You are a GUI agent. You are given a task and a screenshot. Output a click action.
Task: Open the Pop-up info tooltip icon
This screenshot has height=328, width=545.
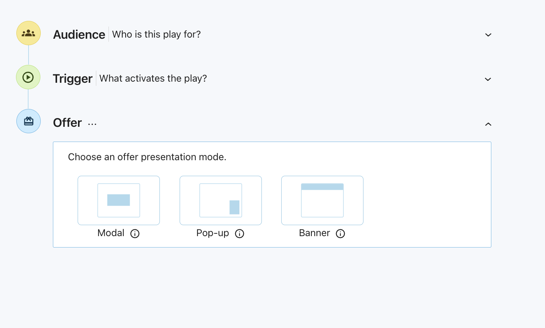pos(239,233)
